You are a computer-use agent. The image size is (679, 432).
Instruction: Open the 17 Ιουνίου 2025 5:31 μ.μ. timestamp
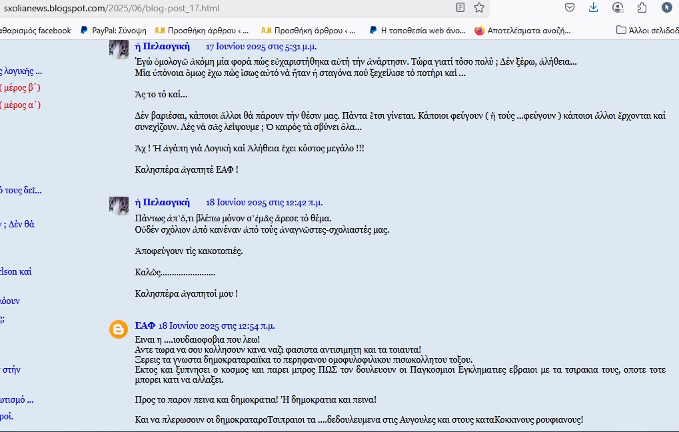(261, 47)
